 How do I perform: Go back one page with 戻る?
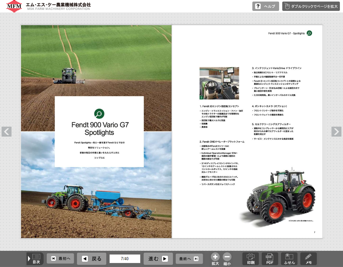point(92,259)
